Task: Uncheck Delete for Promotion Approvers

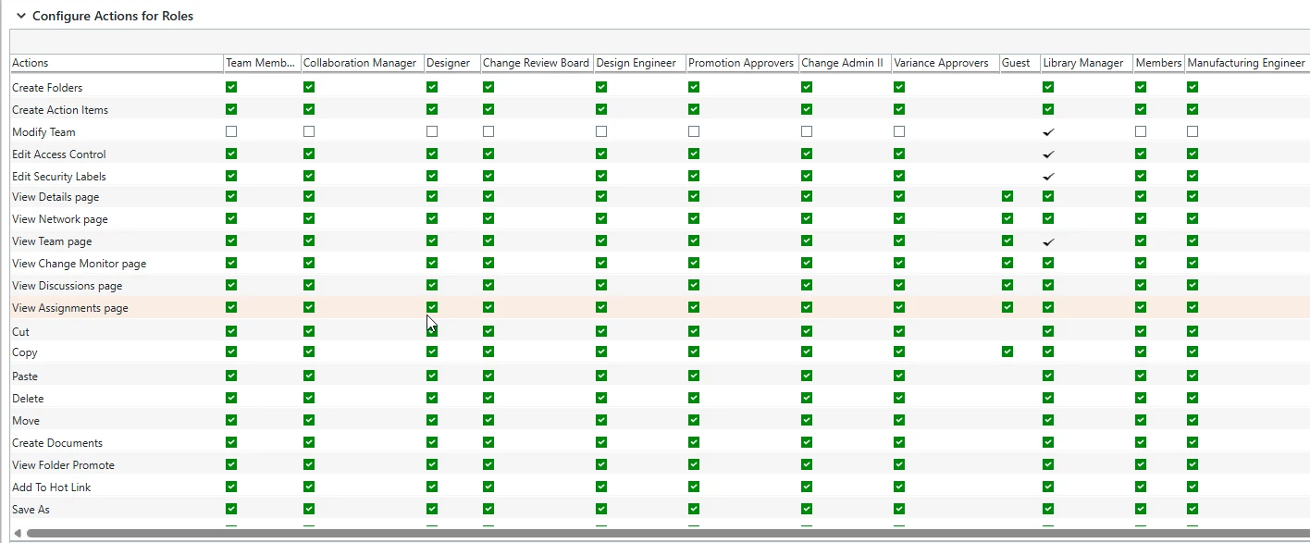Action: 694,398
